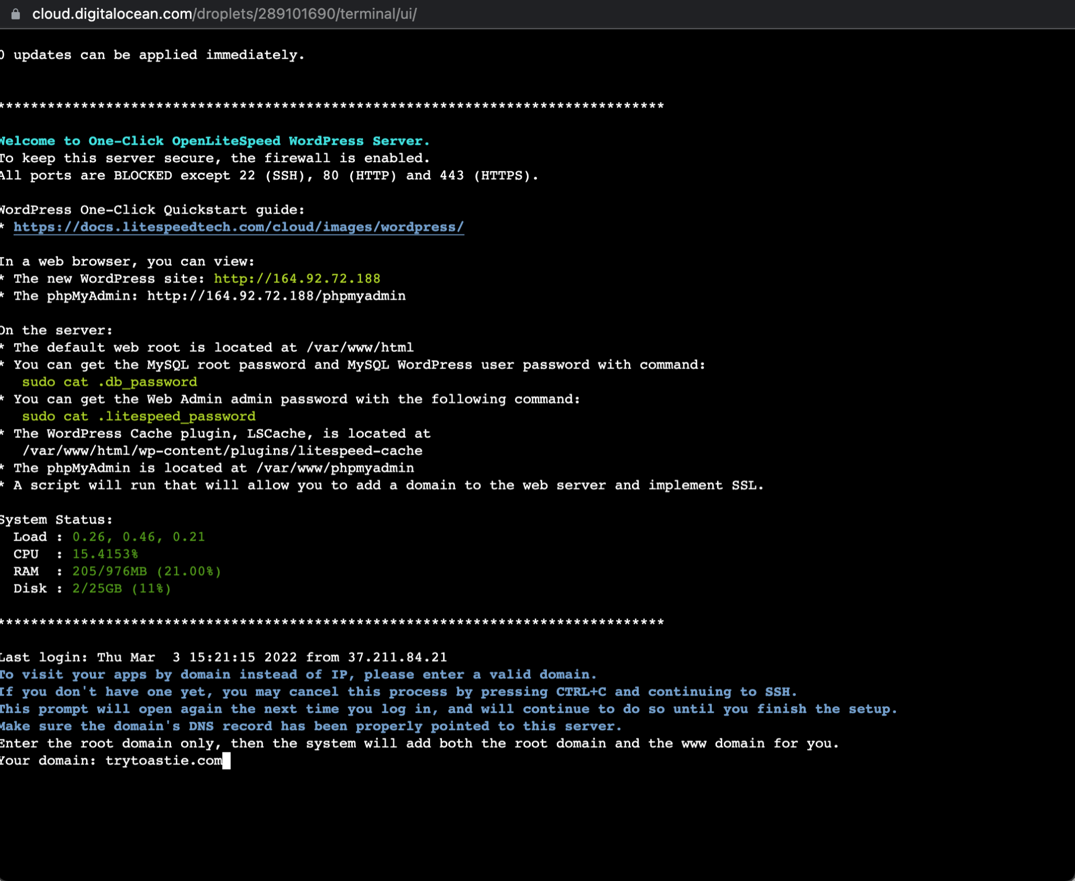Click the path /var/www/html/wp-content/plugins/litespeed-cache
Screen dimensions: 1075x881
pyautogui.click(x=223, y=451)
